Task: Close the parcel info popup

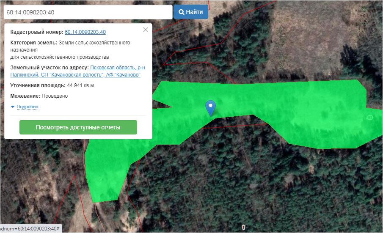Action: click(x=146, y=30)
